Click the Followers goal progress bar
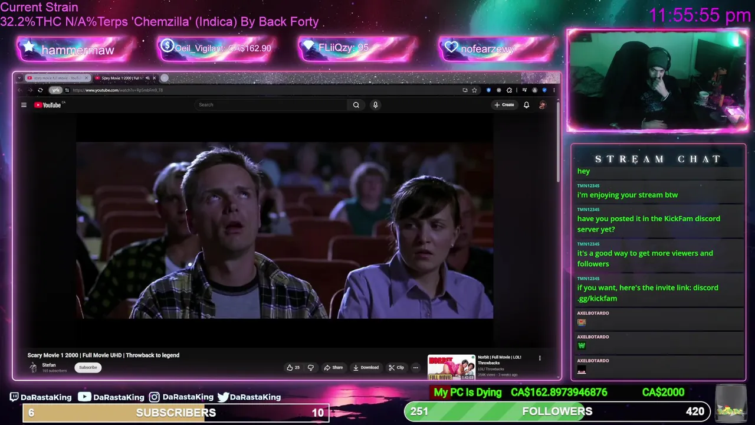Viewport: 755px width, 425px height. pos(557,411)
